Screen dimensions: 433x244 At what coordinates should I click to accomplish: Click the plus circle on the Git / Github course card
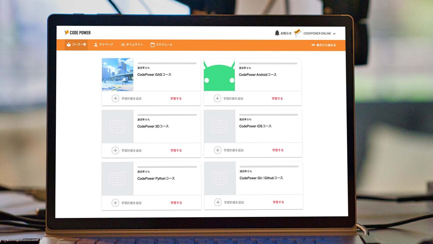(218, 202)
